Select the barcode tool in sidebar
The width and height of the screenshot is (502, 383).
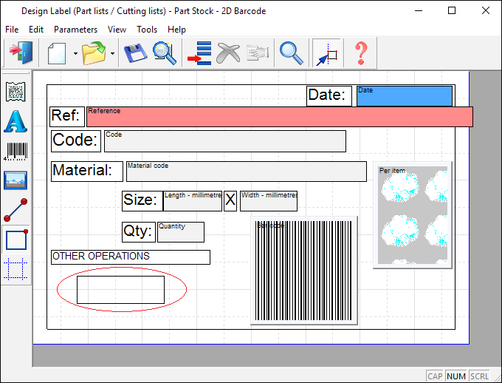point(16,152)
